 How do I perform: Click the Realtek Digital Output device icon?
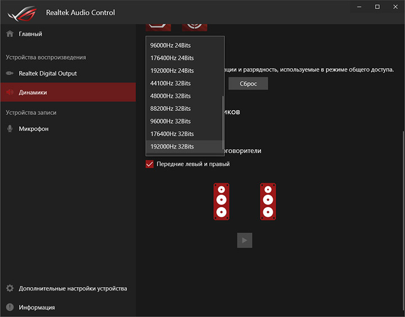click(x=10, y=73)
